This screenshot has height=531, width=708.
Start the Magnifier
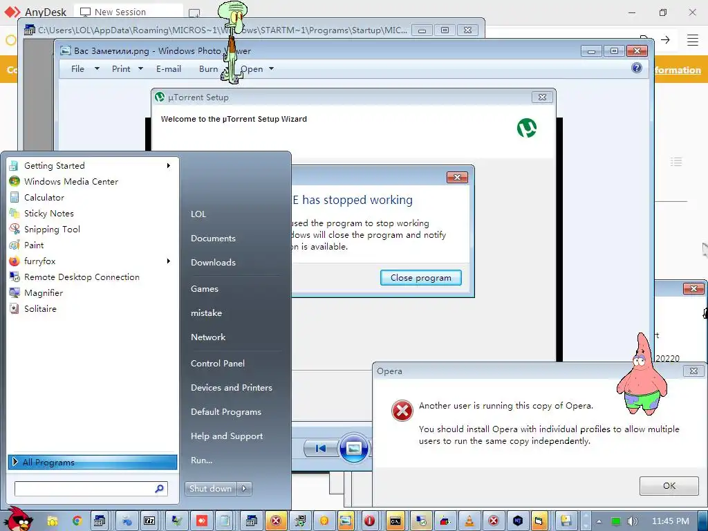click(x=93, y=292)
